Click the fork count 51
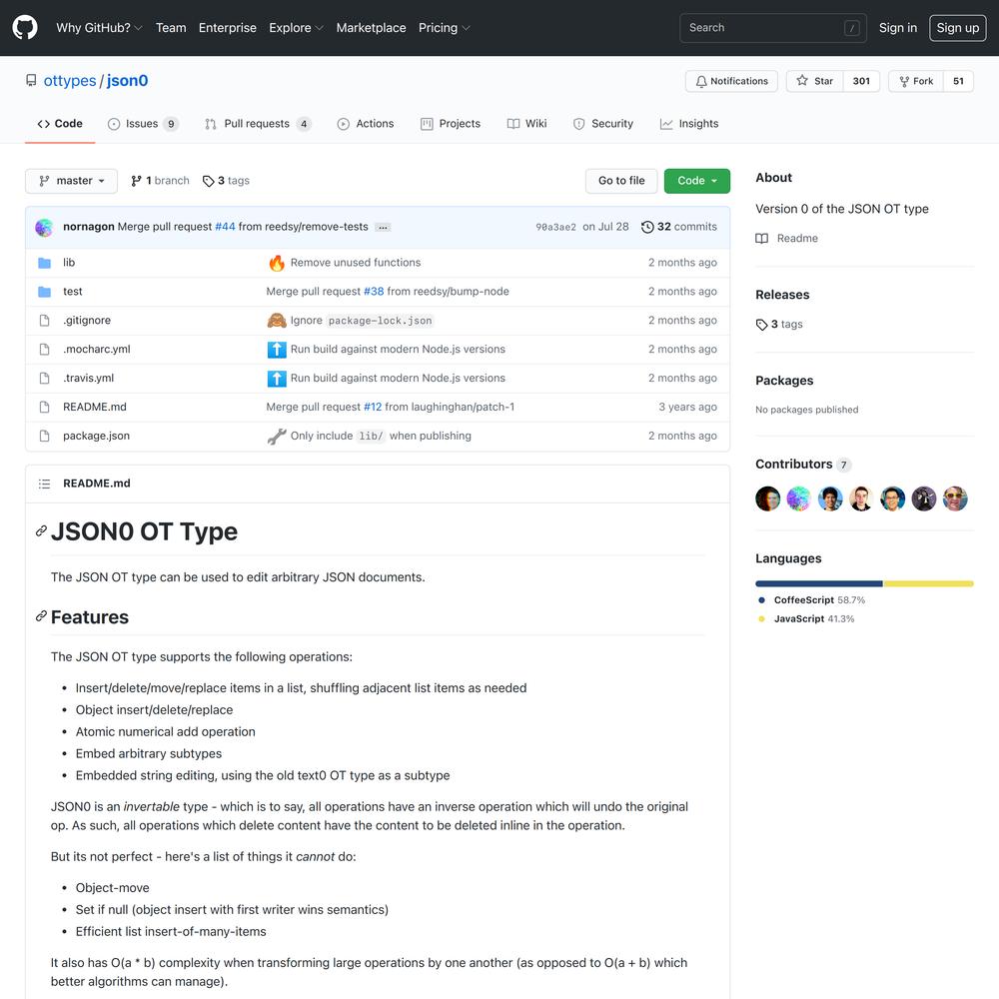The image size is (999, 999). (x=958, y=81)
